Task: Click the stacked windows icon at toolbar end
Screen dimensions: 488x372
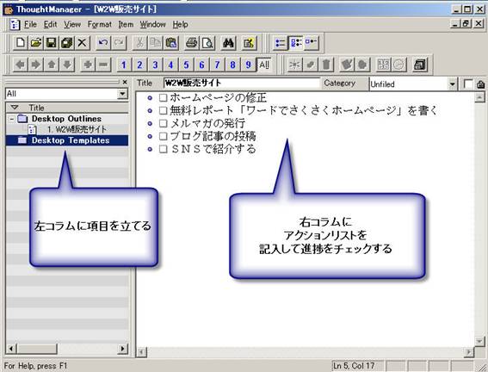Action: point(420,65)
